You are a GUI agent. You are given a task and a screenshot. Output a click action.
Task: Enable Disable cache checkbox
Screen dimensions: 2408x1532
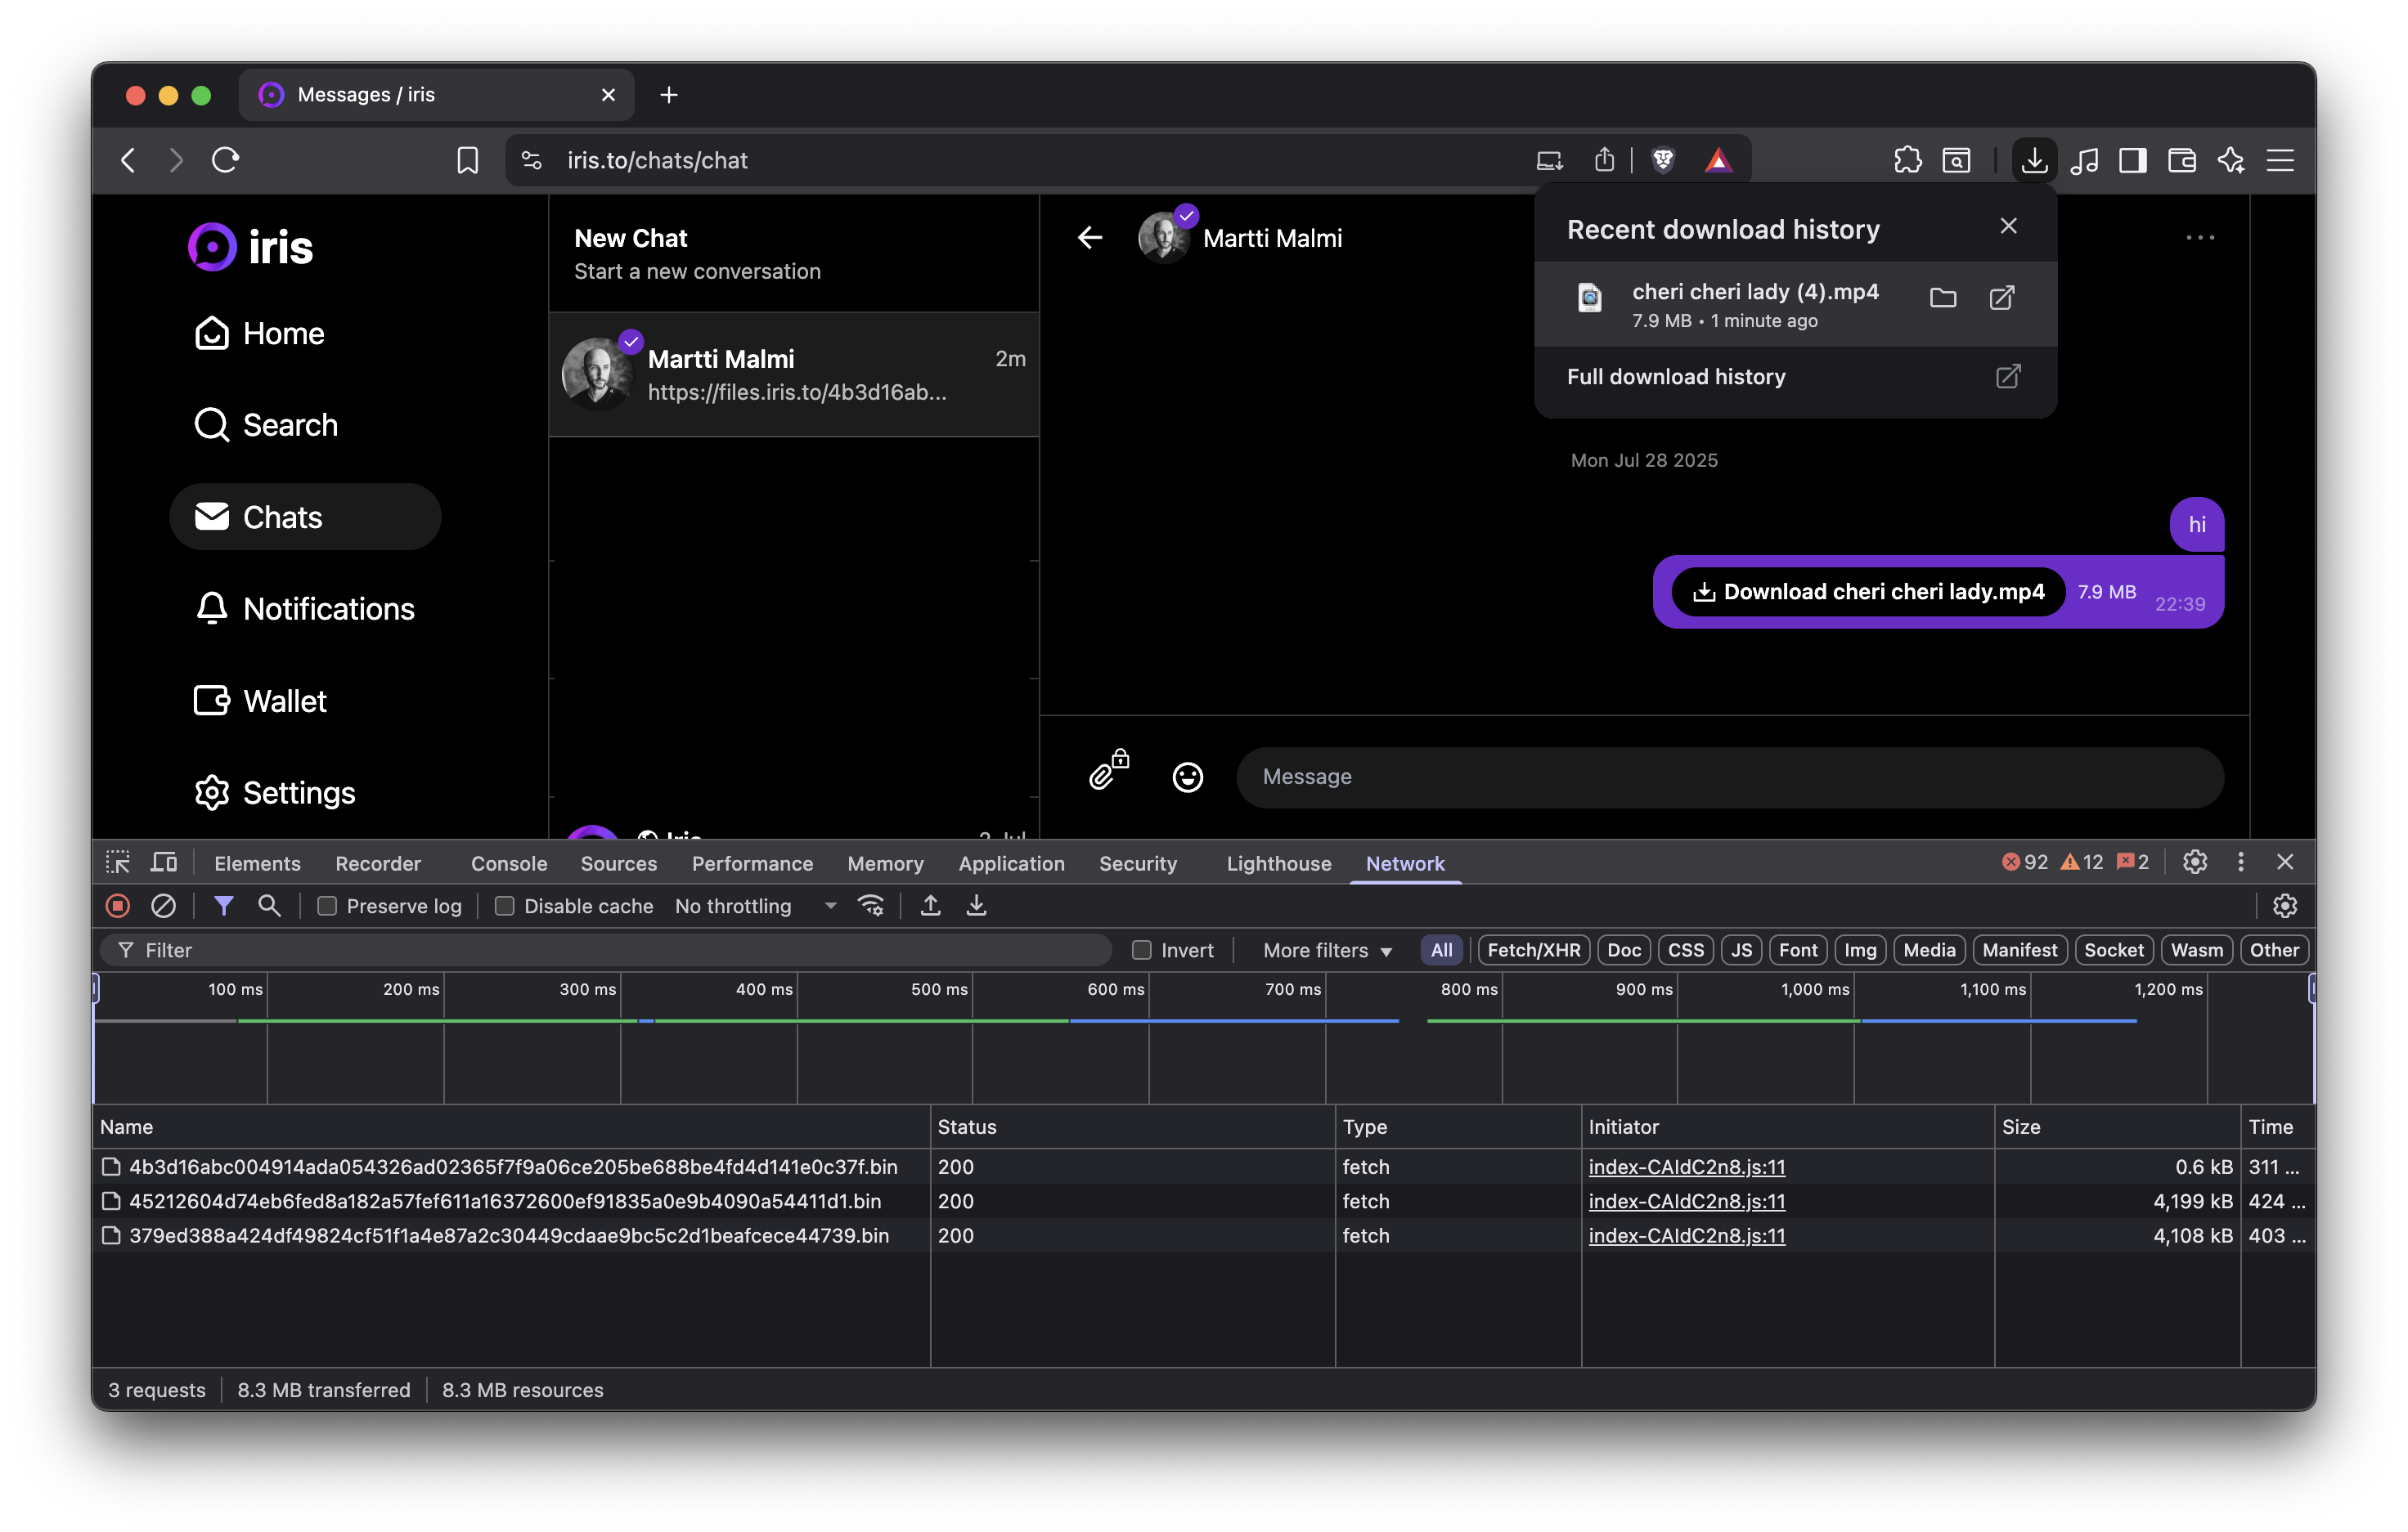[505, 906]
